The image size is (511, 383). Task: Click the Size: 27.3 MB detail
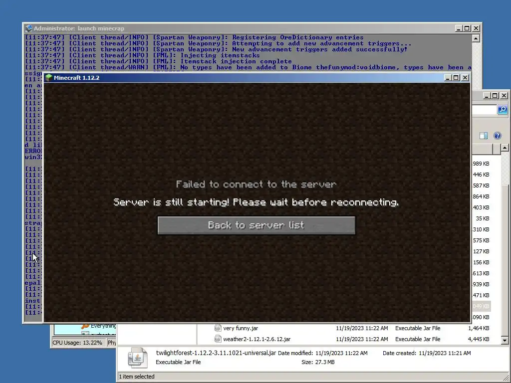(318, 362)
